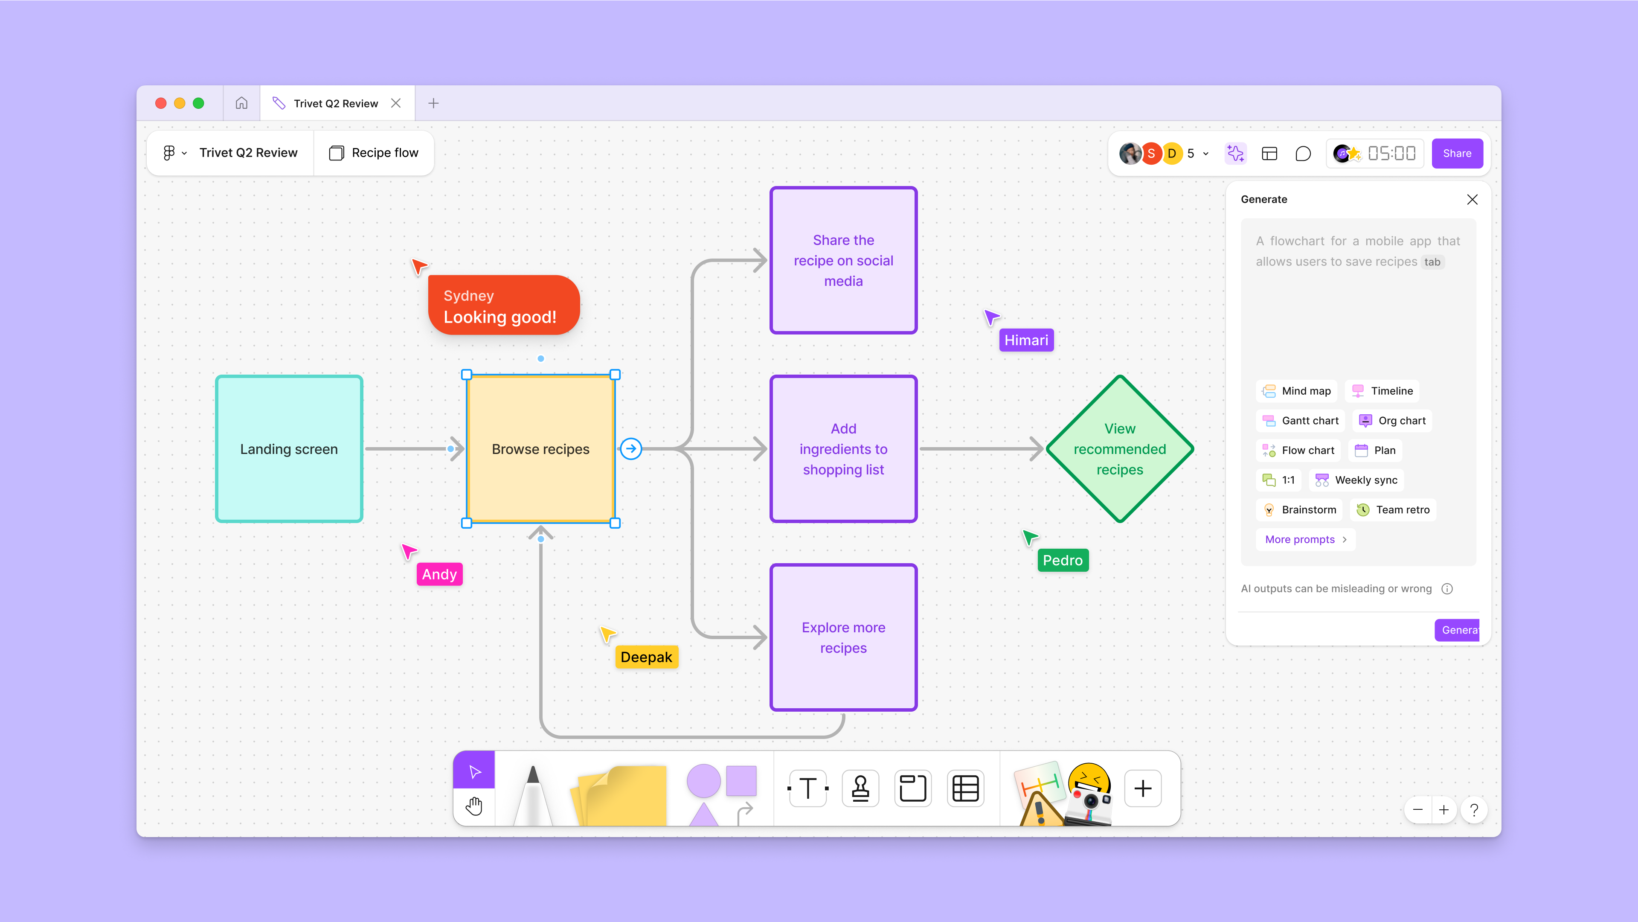Expand the collaborators list chevron
The width and height of the screenshot is (1638, 922).
[x=1205, y=153]
